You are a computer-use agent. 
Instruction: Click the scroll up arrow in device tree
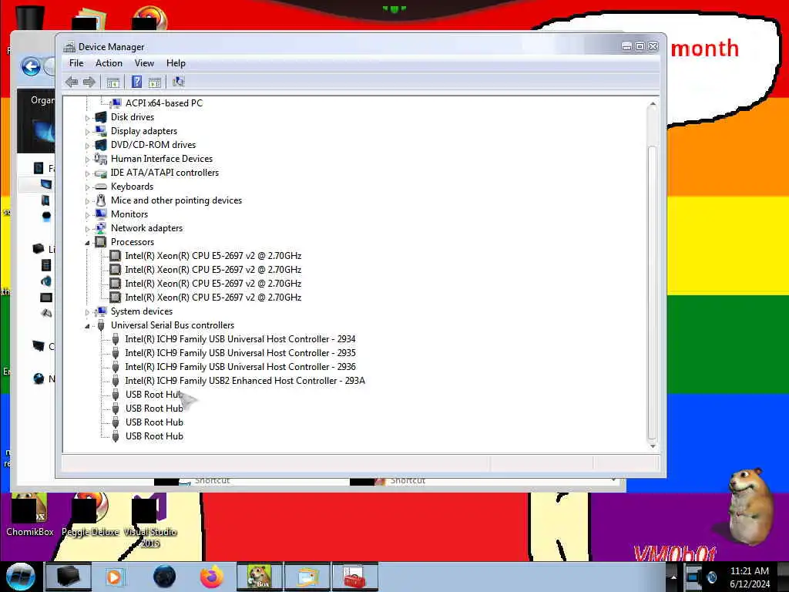pyautogui.click(x=652, y=104)
